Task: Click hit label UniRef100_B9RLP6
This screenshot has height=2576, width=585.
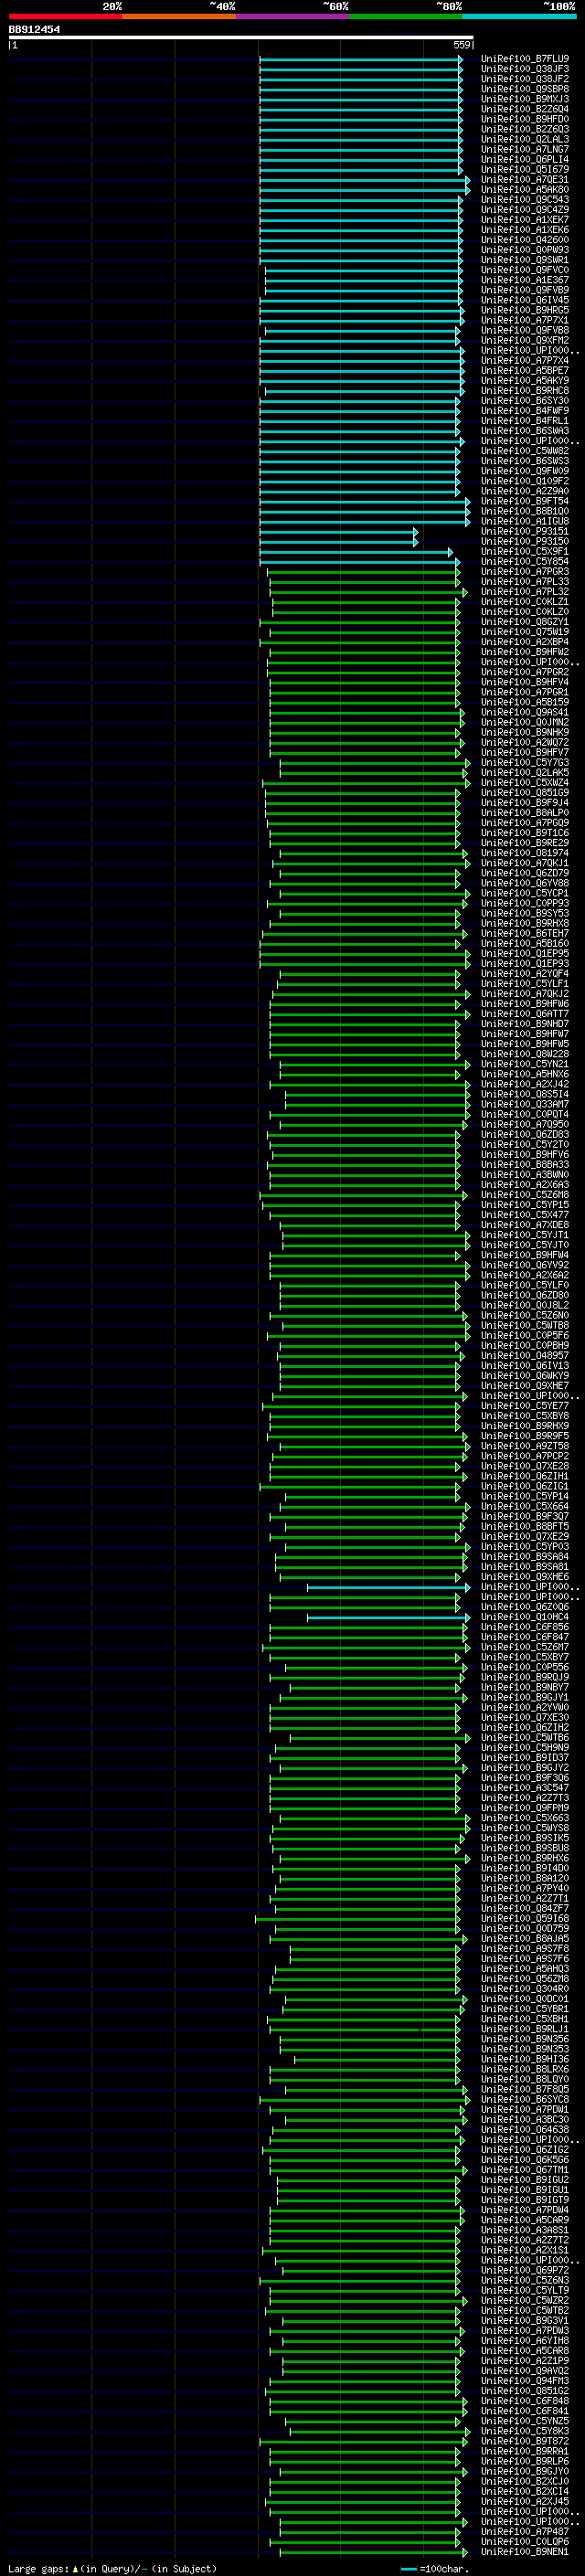Action: (525, 2461)
